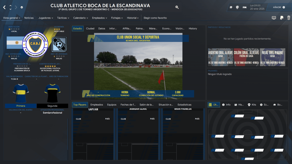Switch to the Segunda away kit
Screen dimensions: 292x164
[x=52, y=106]
